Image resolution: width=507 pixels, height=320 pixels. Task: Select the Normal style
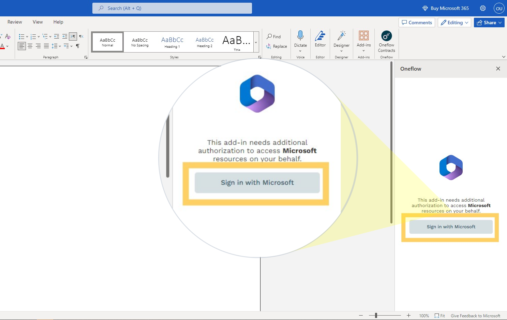107,42
